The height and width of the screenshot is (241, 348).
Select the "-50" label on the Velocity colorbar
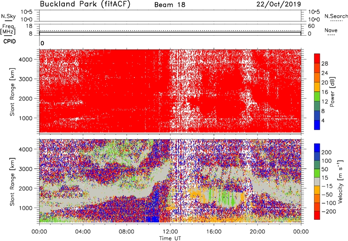pyautogui.click(x=327, y=194)
